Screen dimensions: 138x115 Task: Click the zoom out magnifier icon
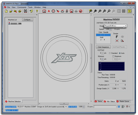pyautogui.click(x=100, y=11)
